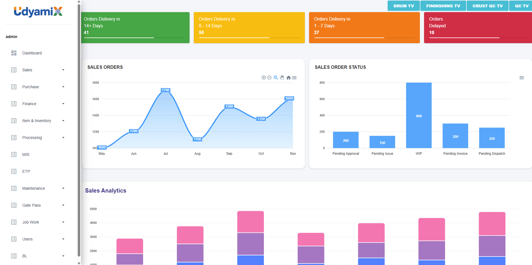The image size is (532, 265).
Task: Click the Gate Pass list icon
Action: click(x=14, y=205)
